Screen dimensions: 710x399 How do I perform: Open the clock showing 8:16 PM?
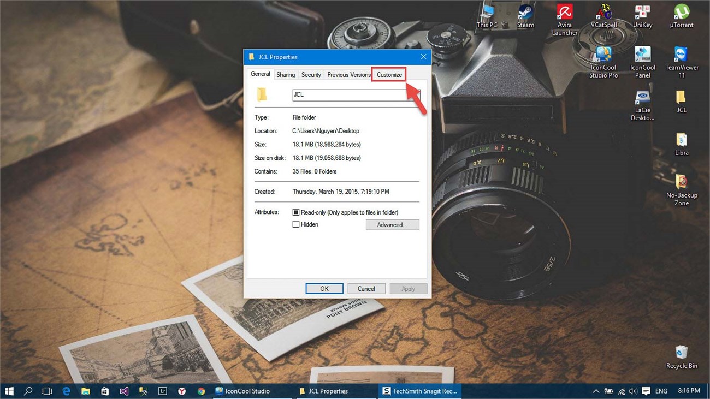689,391
